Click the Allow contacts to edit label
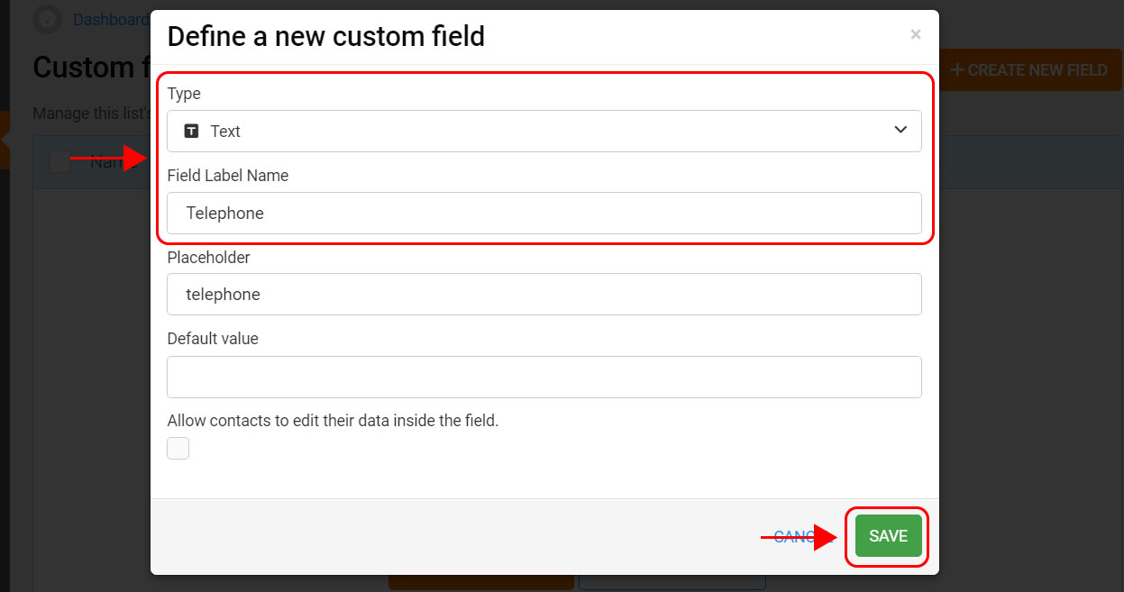 (333, 420)
